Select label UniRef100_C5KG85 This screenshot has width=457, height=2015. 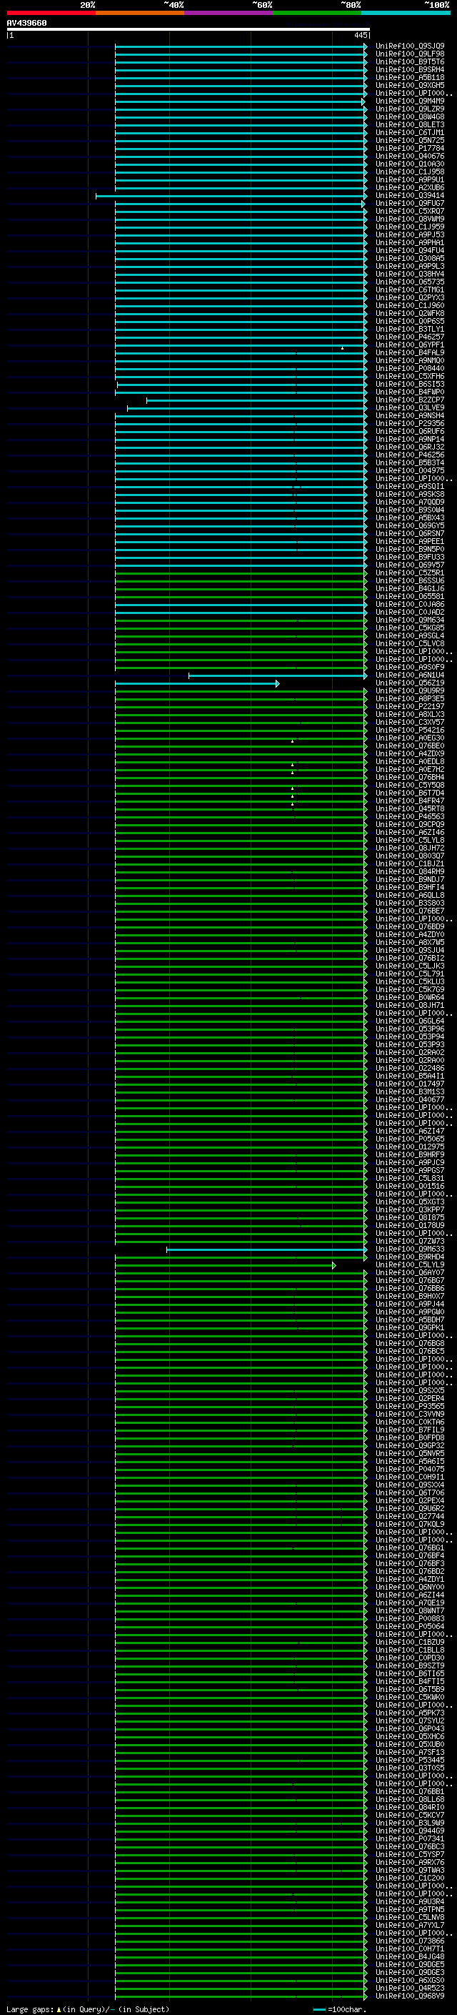[410, 628]
